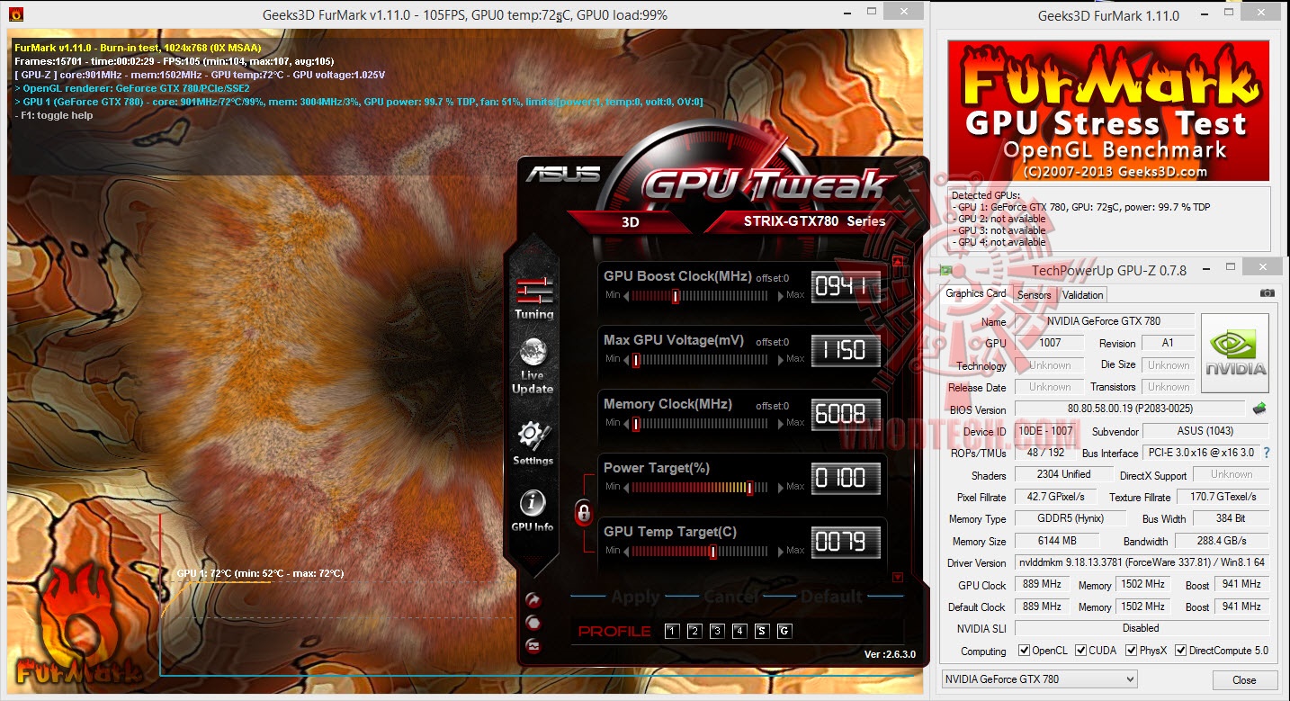Switch to the Graphics Card tab
Screen dimensions: 1290x701
[x=976, y=293]
